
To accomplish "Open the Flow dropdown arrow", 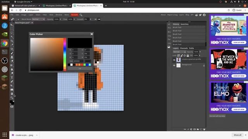I will (x=74, y=19).
